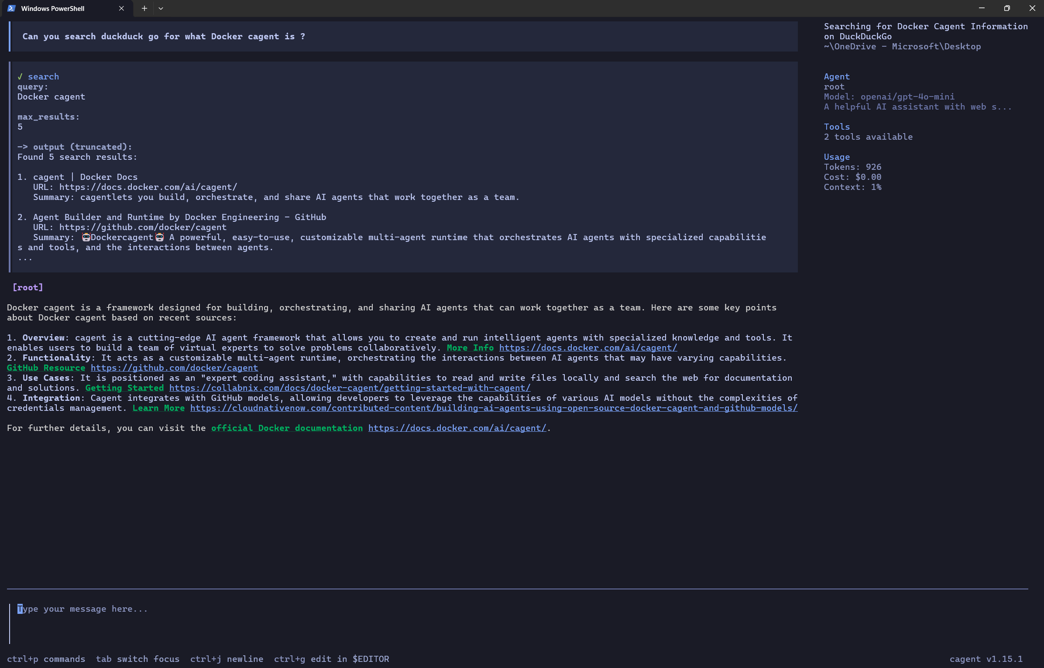The width and height of the screenshot is (1044, 668).
Task: Click the [root] agent label
Action: pyautogui.click(x=27, y=288)
